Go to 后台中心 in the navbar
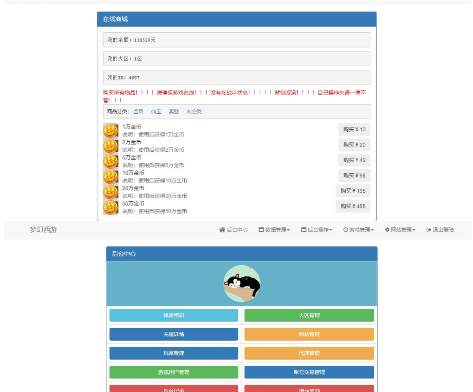The width and height of the screenshot is (473, 392). click(x=233, y=230)
